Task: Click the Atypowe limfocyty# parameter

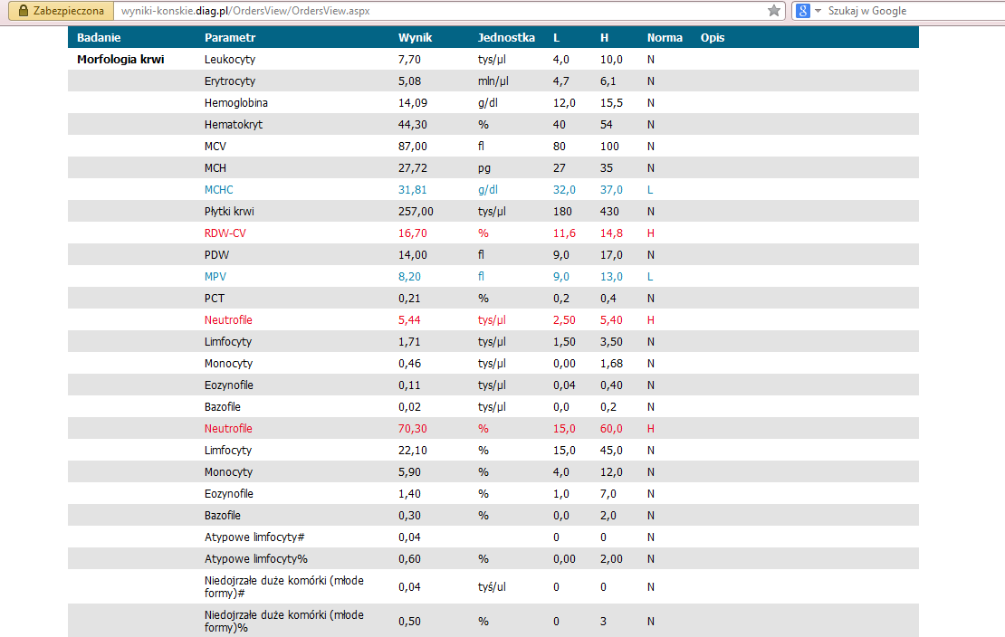Action: tap(254, 537)
